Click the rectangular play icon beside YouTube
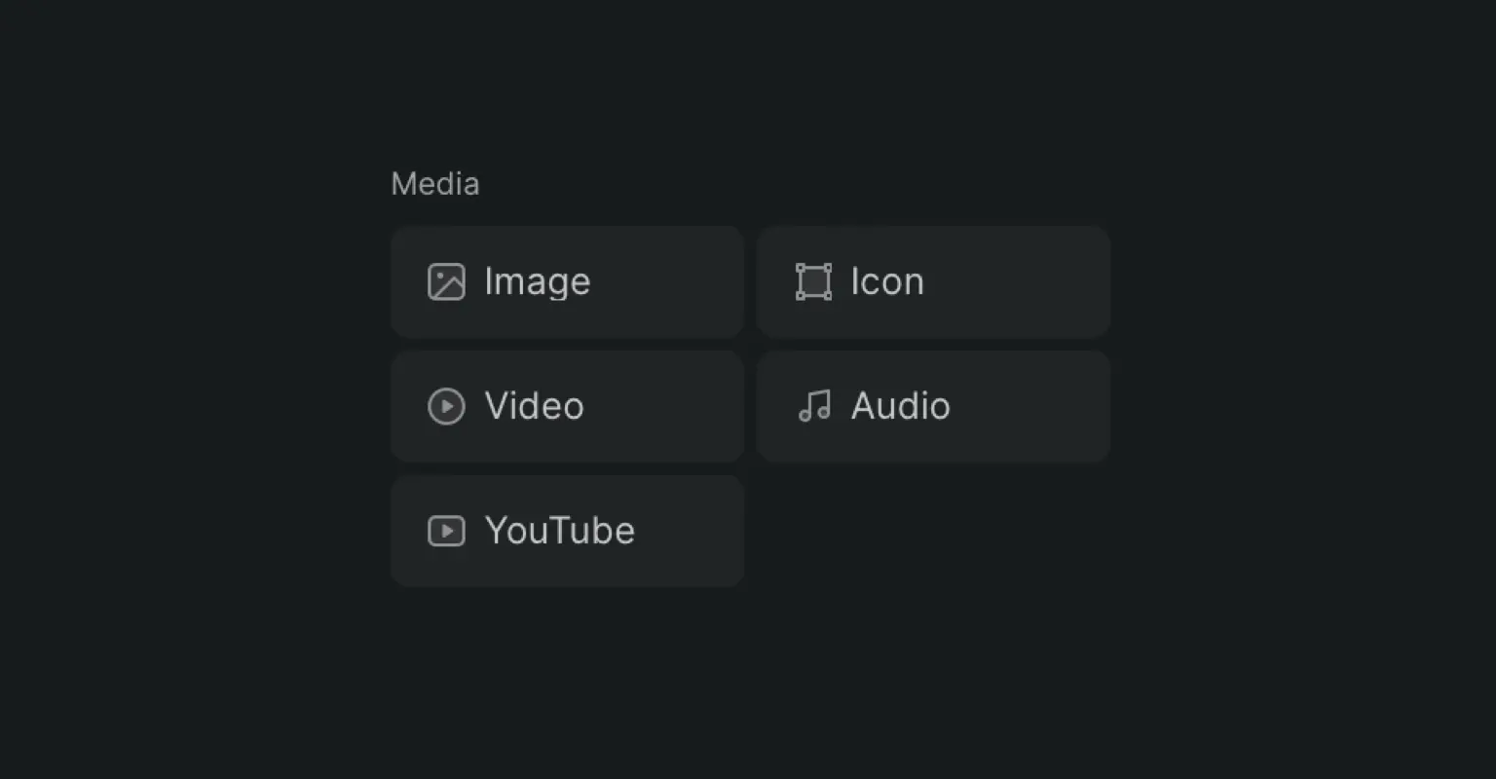 (x=446, y=531)
